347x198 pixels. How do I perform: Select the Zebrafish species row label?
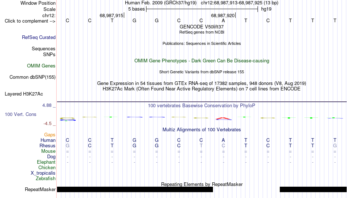[x=46, y=179]
